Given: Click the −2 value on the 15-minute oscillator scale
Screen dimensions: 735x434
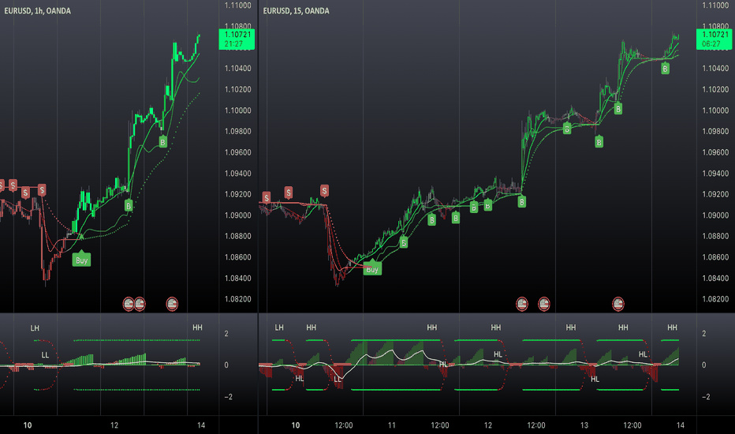Looking at the screenshot, I should (x=706, y=397).
